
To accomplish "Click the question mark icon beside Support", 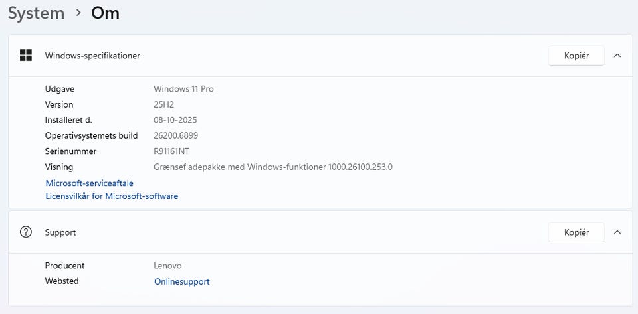I will [26, 232].
